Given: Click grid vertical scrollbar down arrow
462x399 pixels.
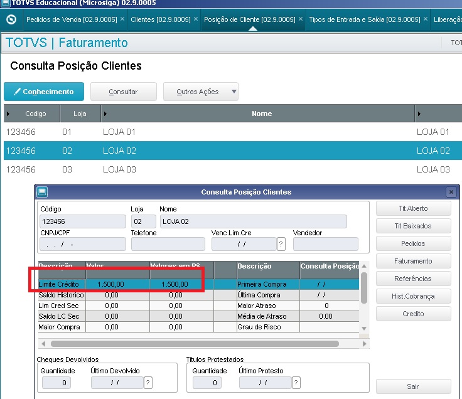Looking at the screenshot, I should 364,328.
